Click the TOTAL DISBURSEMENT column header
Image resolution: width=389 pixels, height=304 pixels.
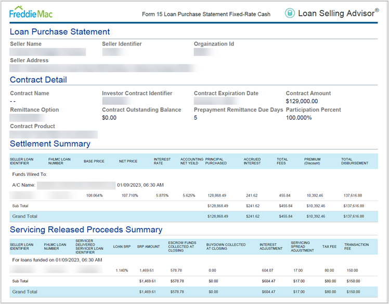pyautogui.click(x=355, y=161)
